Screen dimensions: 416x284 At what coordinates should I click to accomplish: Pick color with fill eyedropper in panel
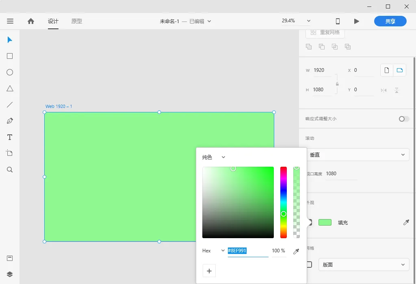[406, 222]
